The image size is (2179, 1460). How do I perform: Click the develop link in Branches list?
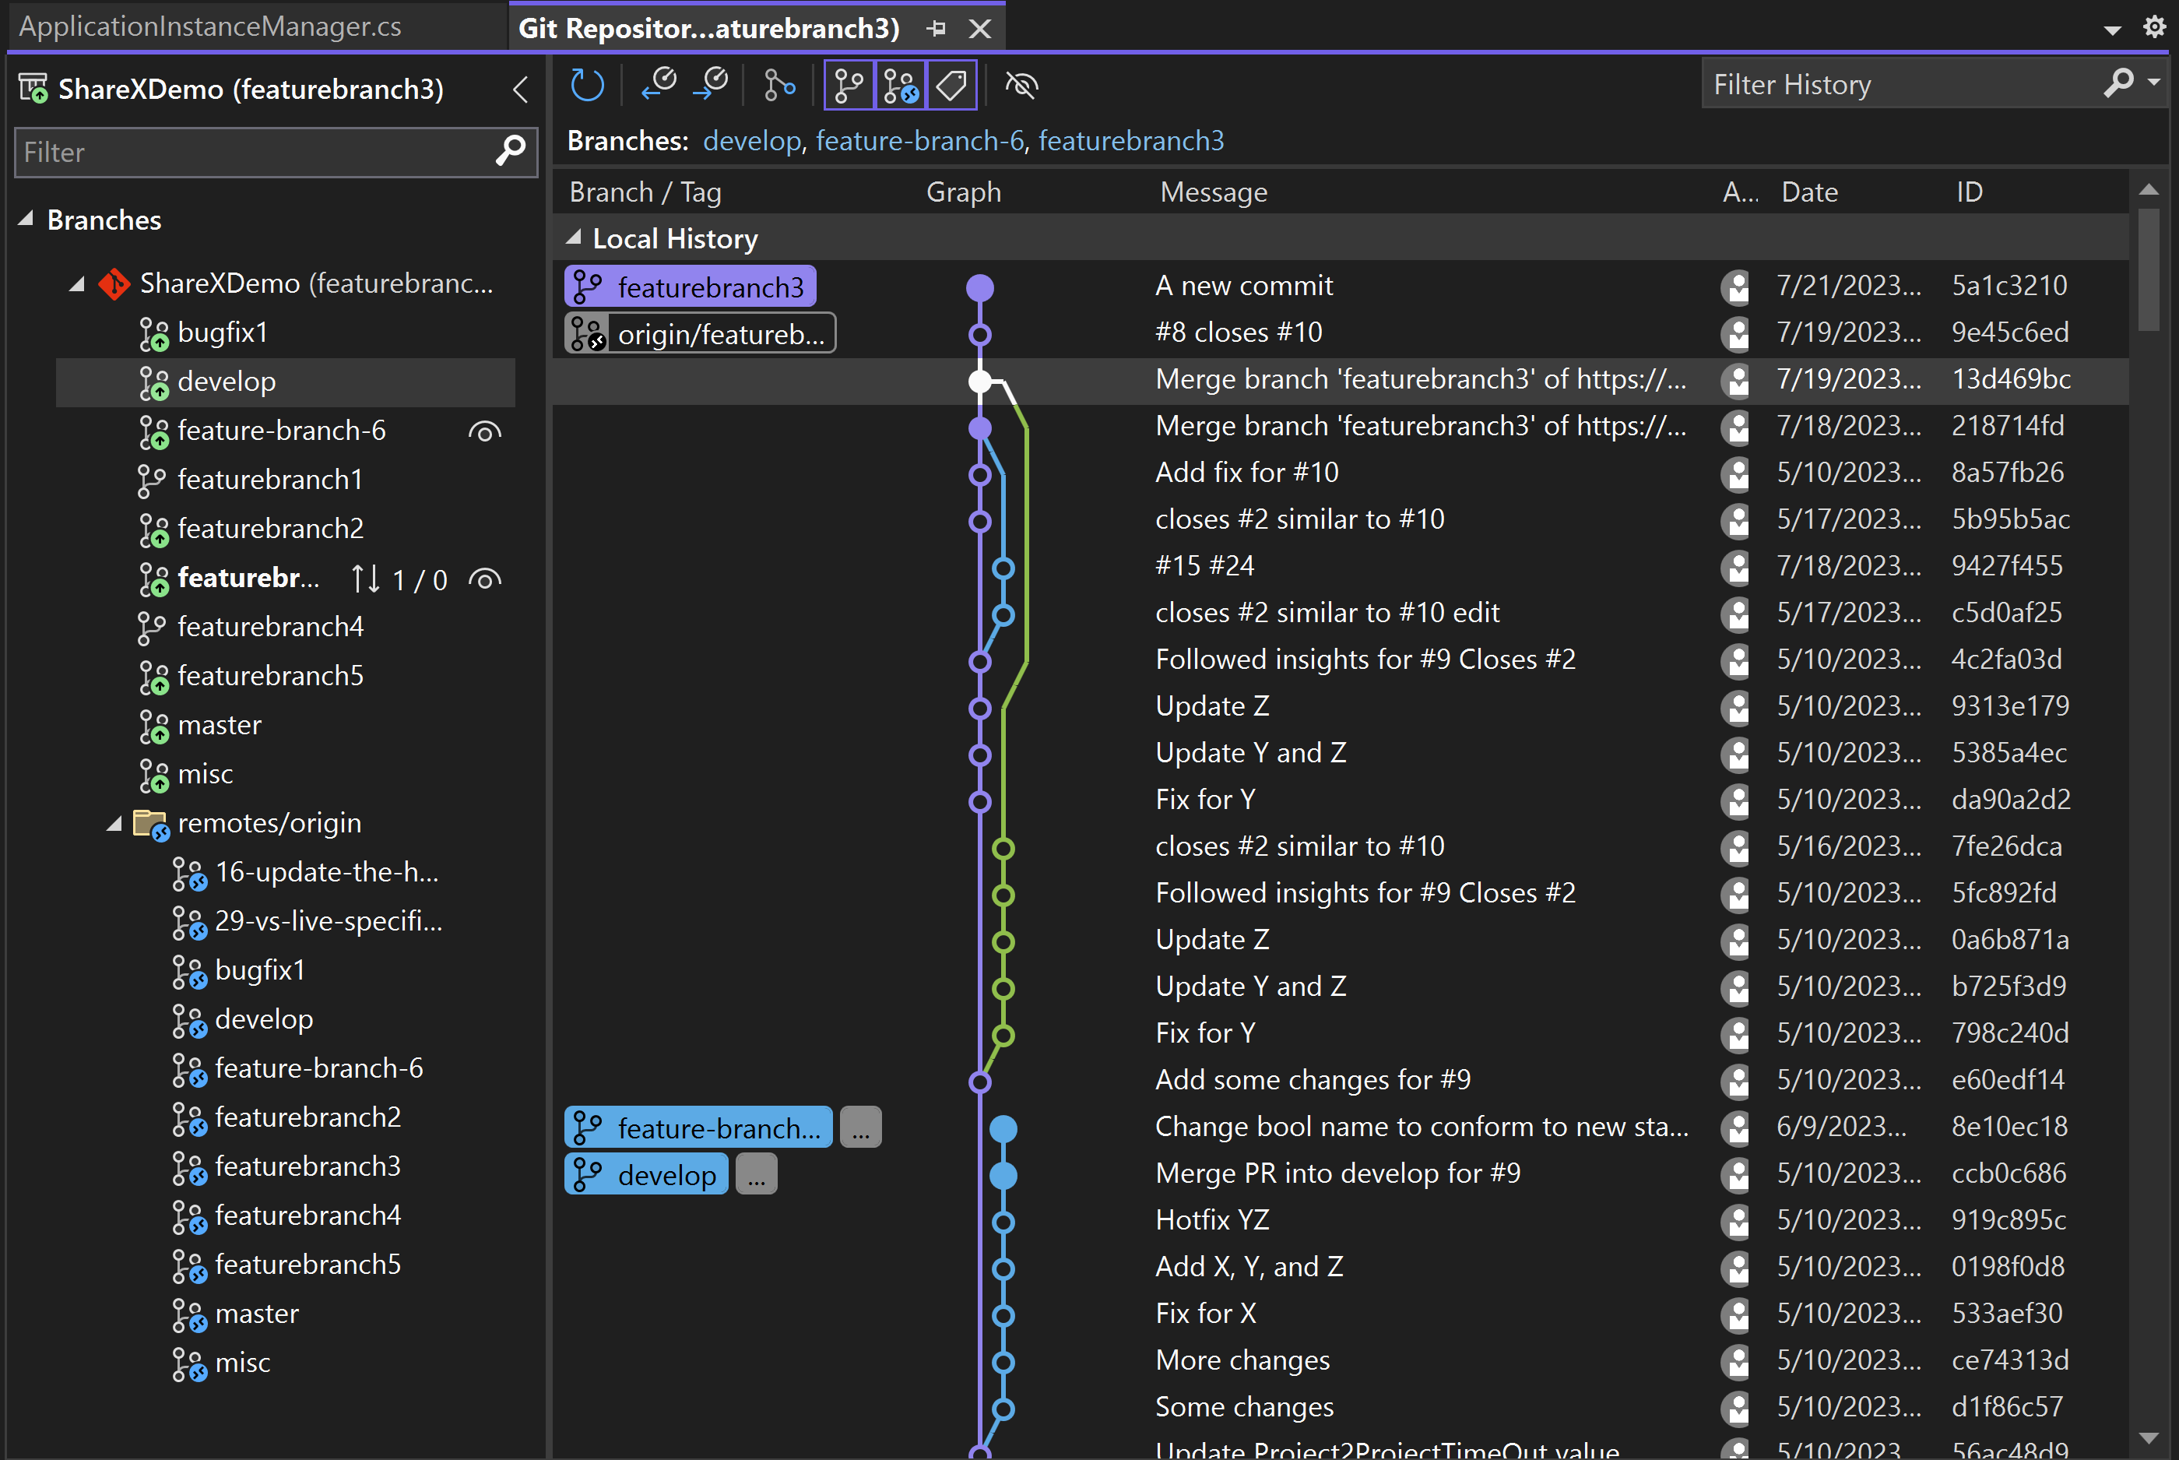click(751, 141)
